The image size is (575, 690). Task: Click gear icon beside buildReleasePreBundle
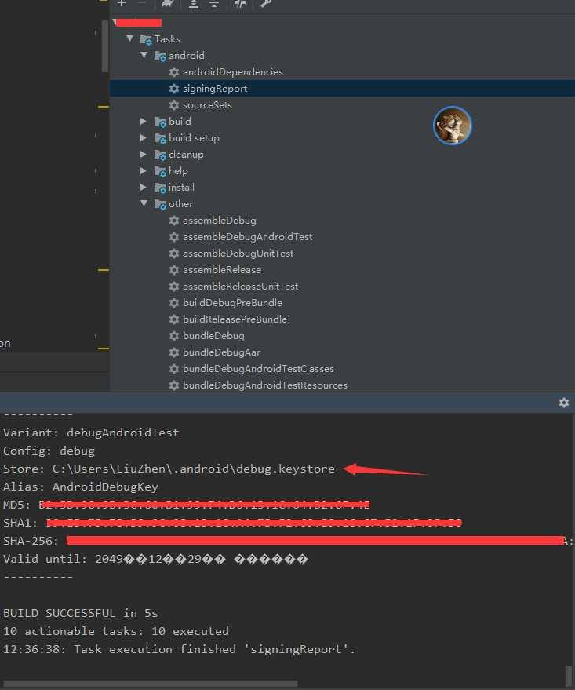174,319
